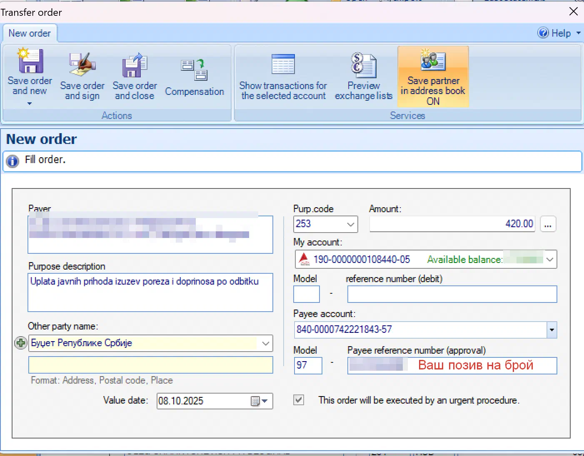Click the Save order and new icon

[x=30, y=62]
